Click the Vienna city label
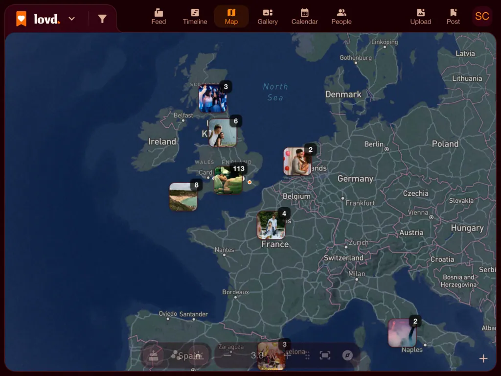 point(418,212)
